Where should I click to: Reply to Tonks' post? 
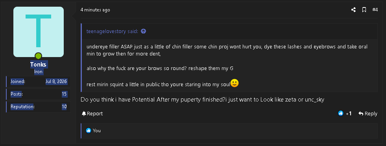click(368, 113)
